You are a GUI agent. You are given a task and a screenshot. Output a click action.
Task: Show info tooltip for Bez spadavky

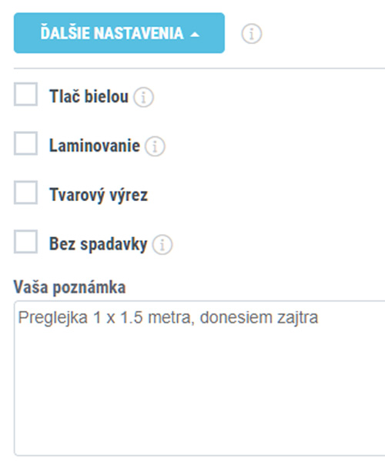pos(162,245)
